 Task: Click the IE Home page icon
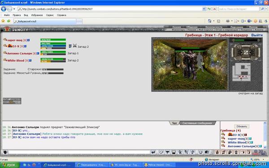tap(210, 21)
